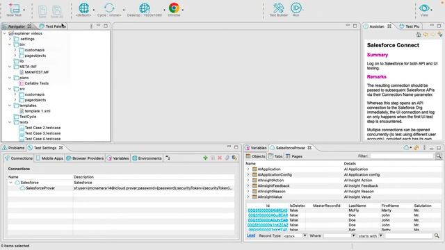Create a New Test from toolbar

click(14, 8)
